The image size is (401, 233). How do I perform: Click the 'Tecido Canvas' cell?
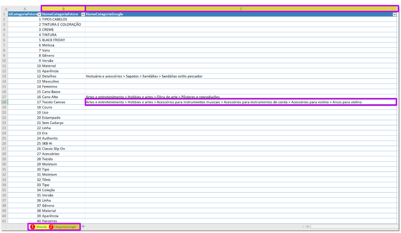[53, 102]
